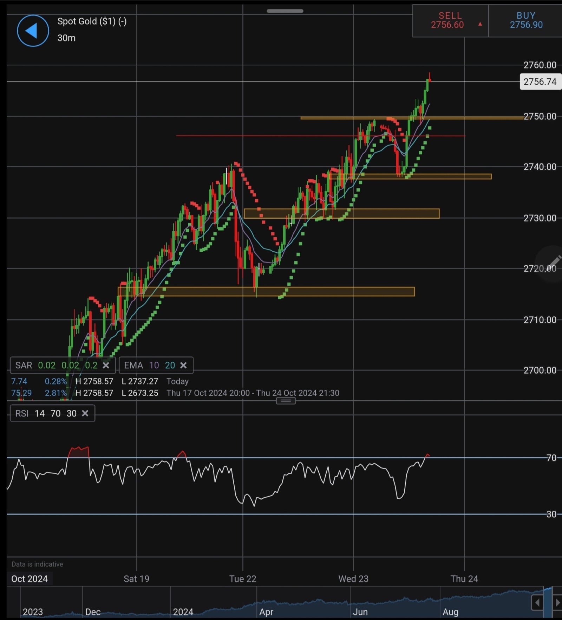Tap the Thu 24 date label
This screenshot has height=620, width=562.
[464, 579]
